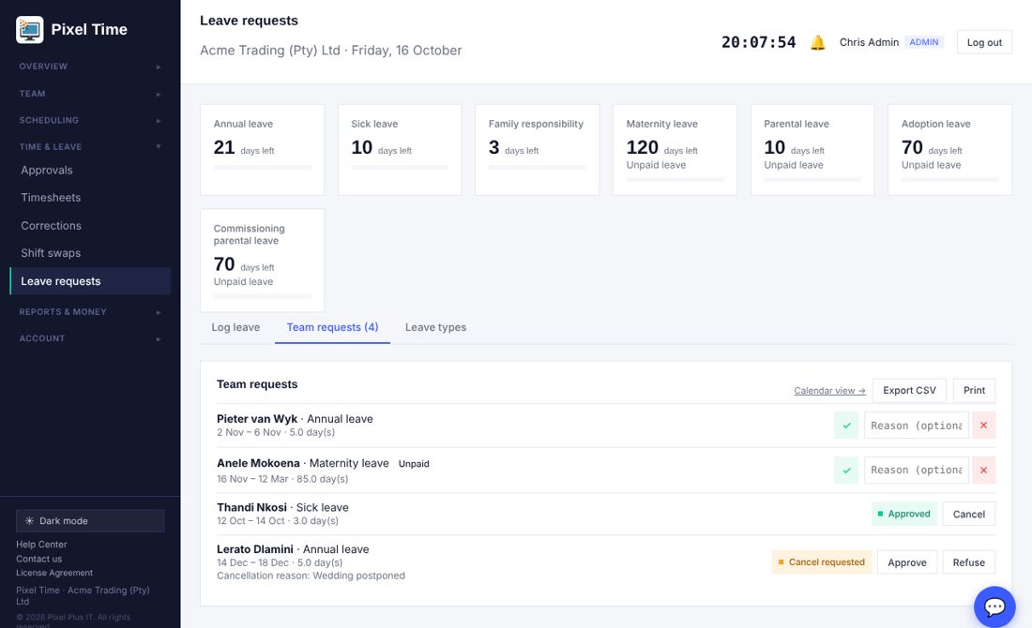
Task: Select the Team requests (4) tab
Action: tap(332, 327)
